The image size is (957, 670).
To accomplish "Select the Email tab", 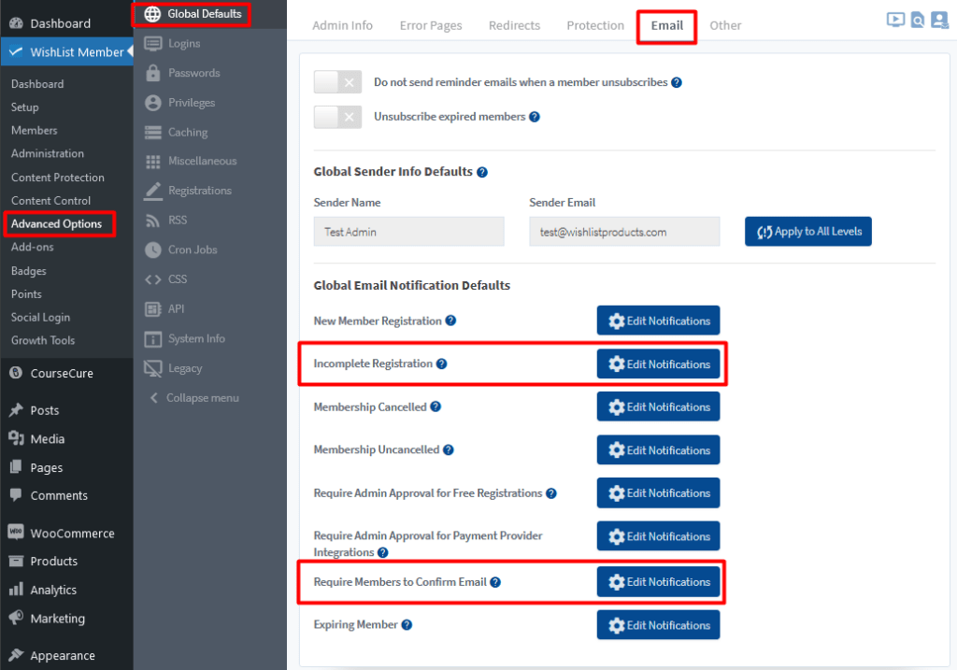I will (666, 26).
